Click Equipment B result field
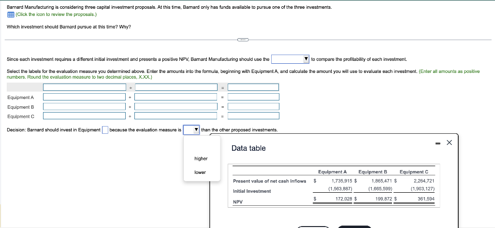 (253, 107)
